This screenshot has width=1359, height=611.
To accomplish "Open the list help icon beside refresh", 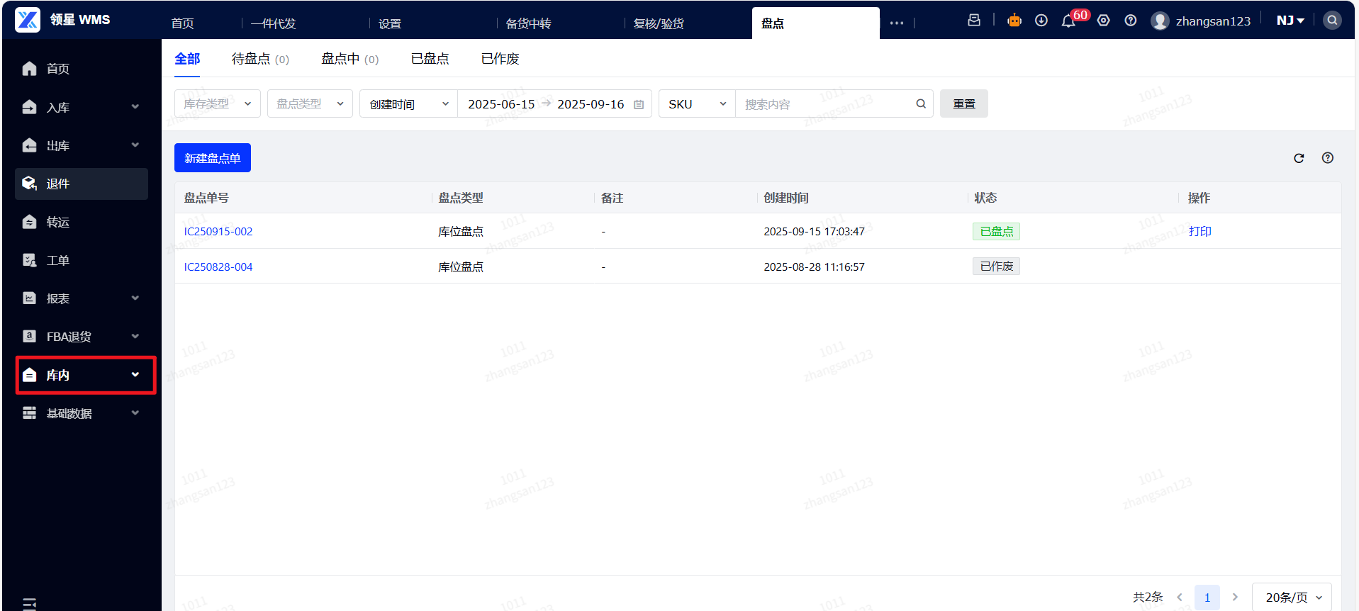I will (x=1328, y=158).
